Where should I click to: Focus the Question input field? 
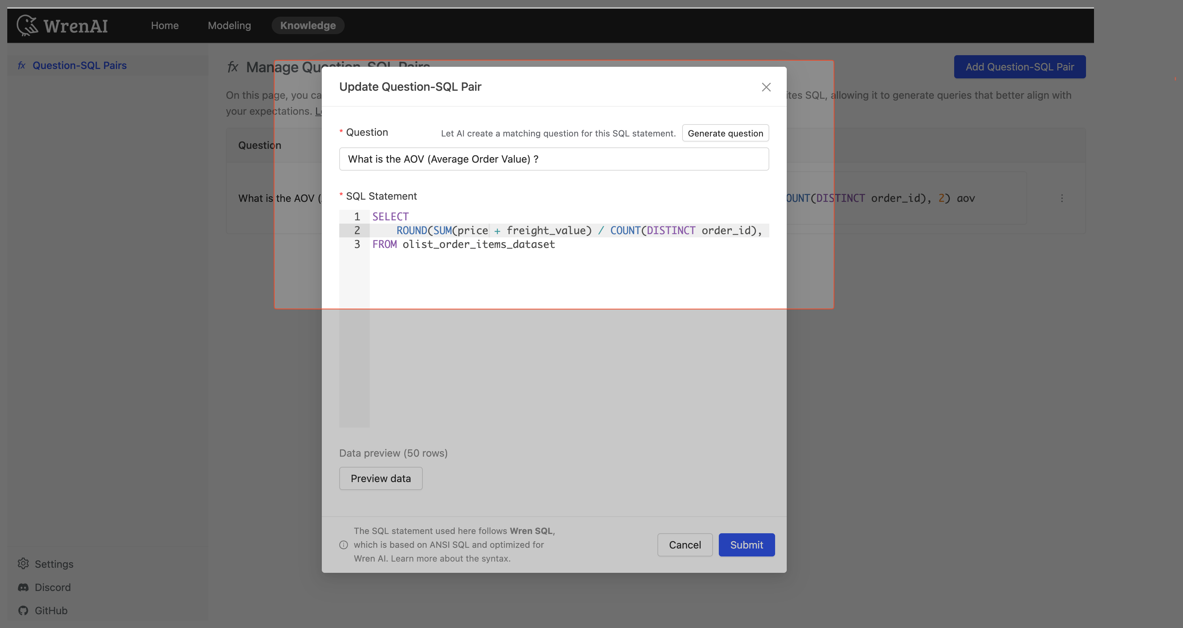tap(554, 159)
